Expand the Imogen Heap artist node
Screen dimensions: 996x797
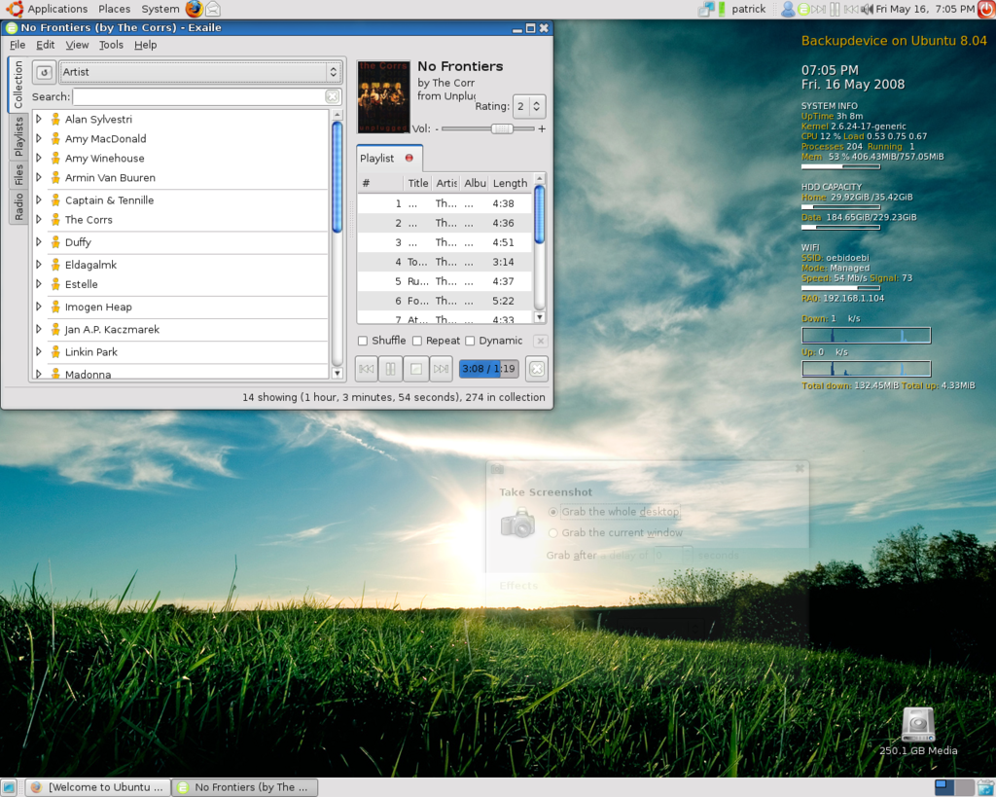pos(39,307)
